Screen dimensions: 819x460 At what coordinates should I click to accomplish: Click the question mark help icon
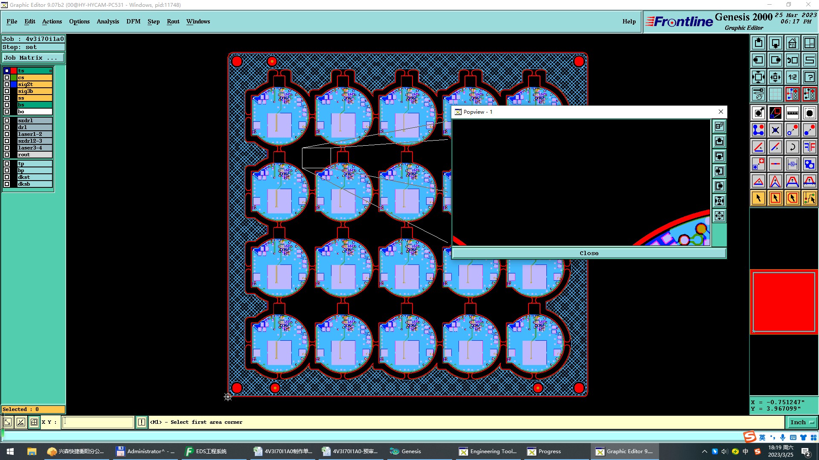(809, 77)
